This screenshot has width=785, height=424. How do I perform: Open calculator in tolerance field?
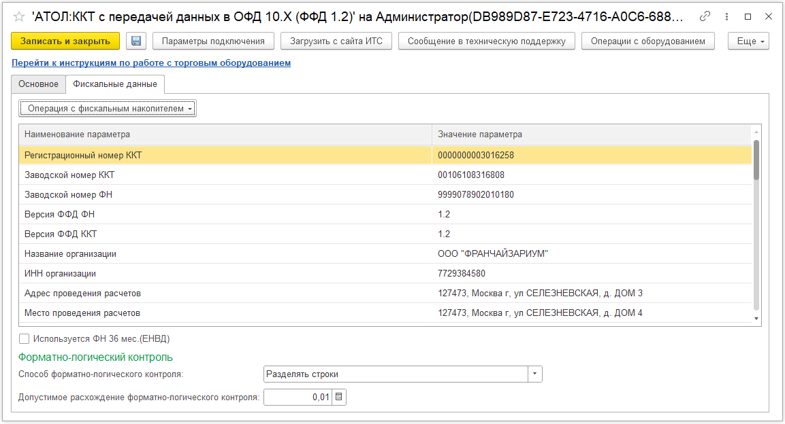point(339,397)
